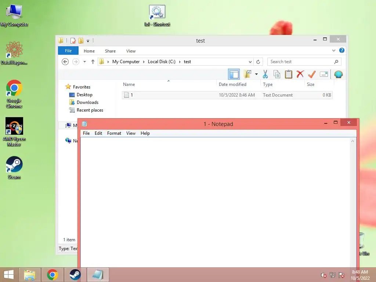The width and height of the screenshot is (376, 282).
Task: Open the Share ribbon tab
Action: [x=110, y=51]
